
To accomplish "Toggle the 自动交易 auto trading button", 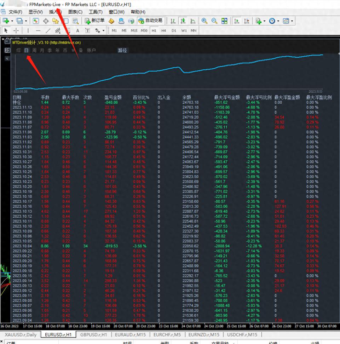I will coord(150,21).
